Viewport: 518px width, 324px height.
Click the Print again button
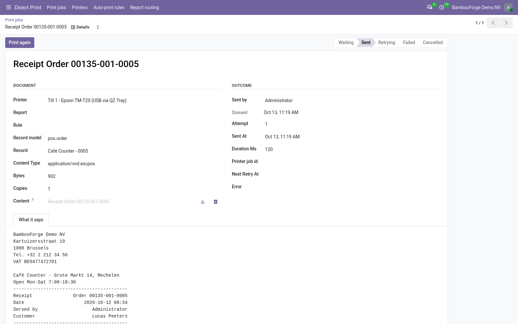pyautogui.click(x=20, y=42)
